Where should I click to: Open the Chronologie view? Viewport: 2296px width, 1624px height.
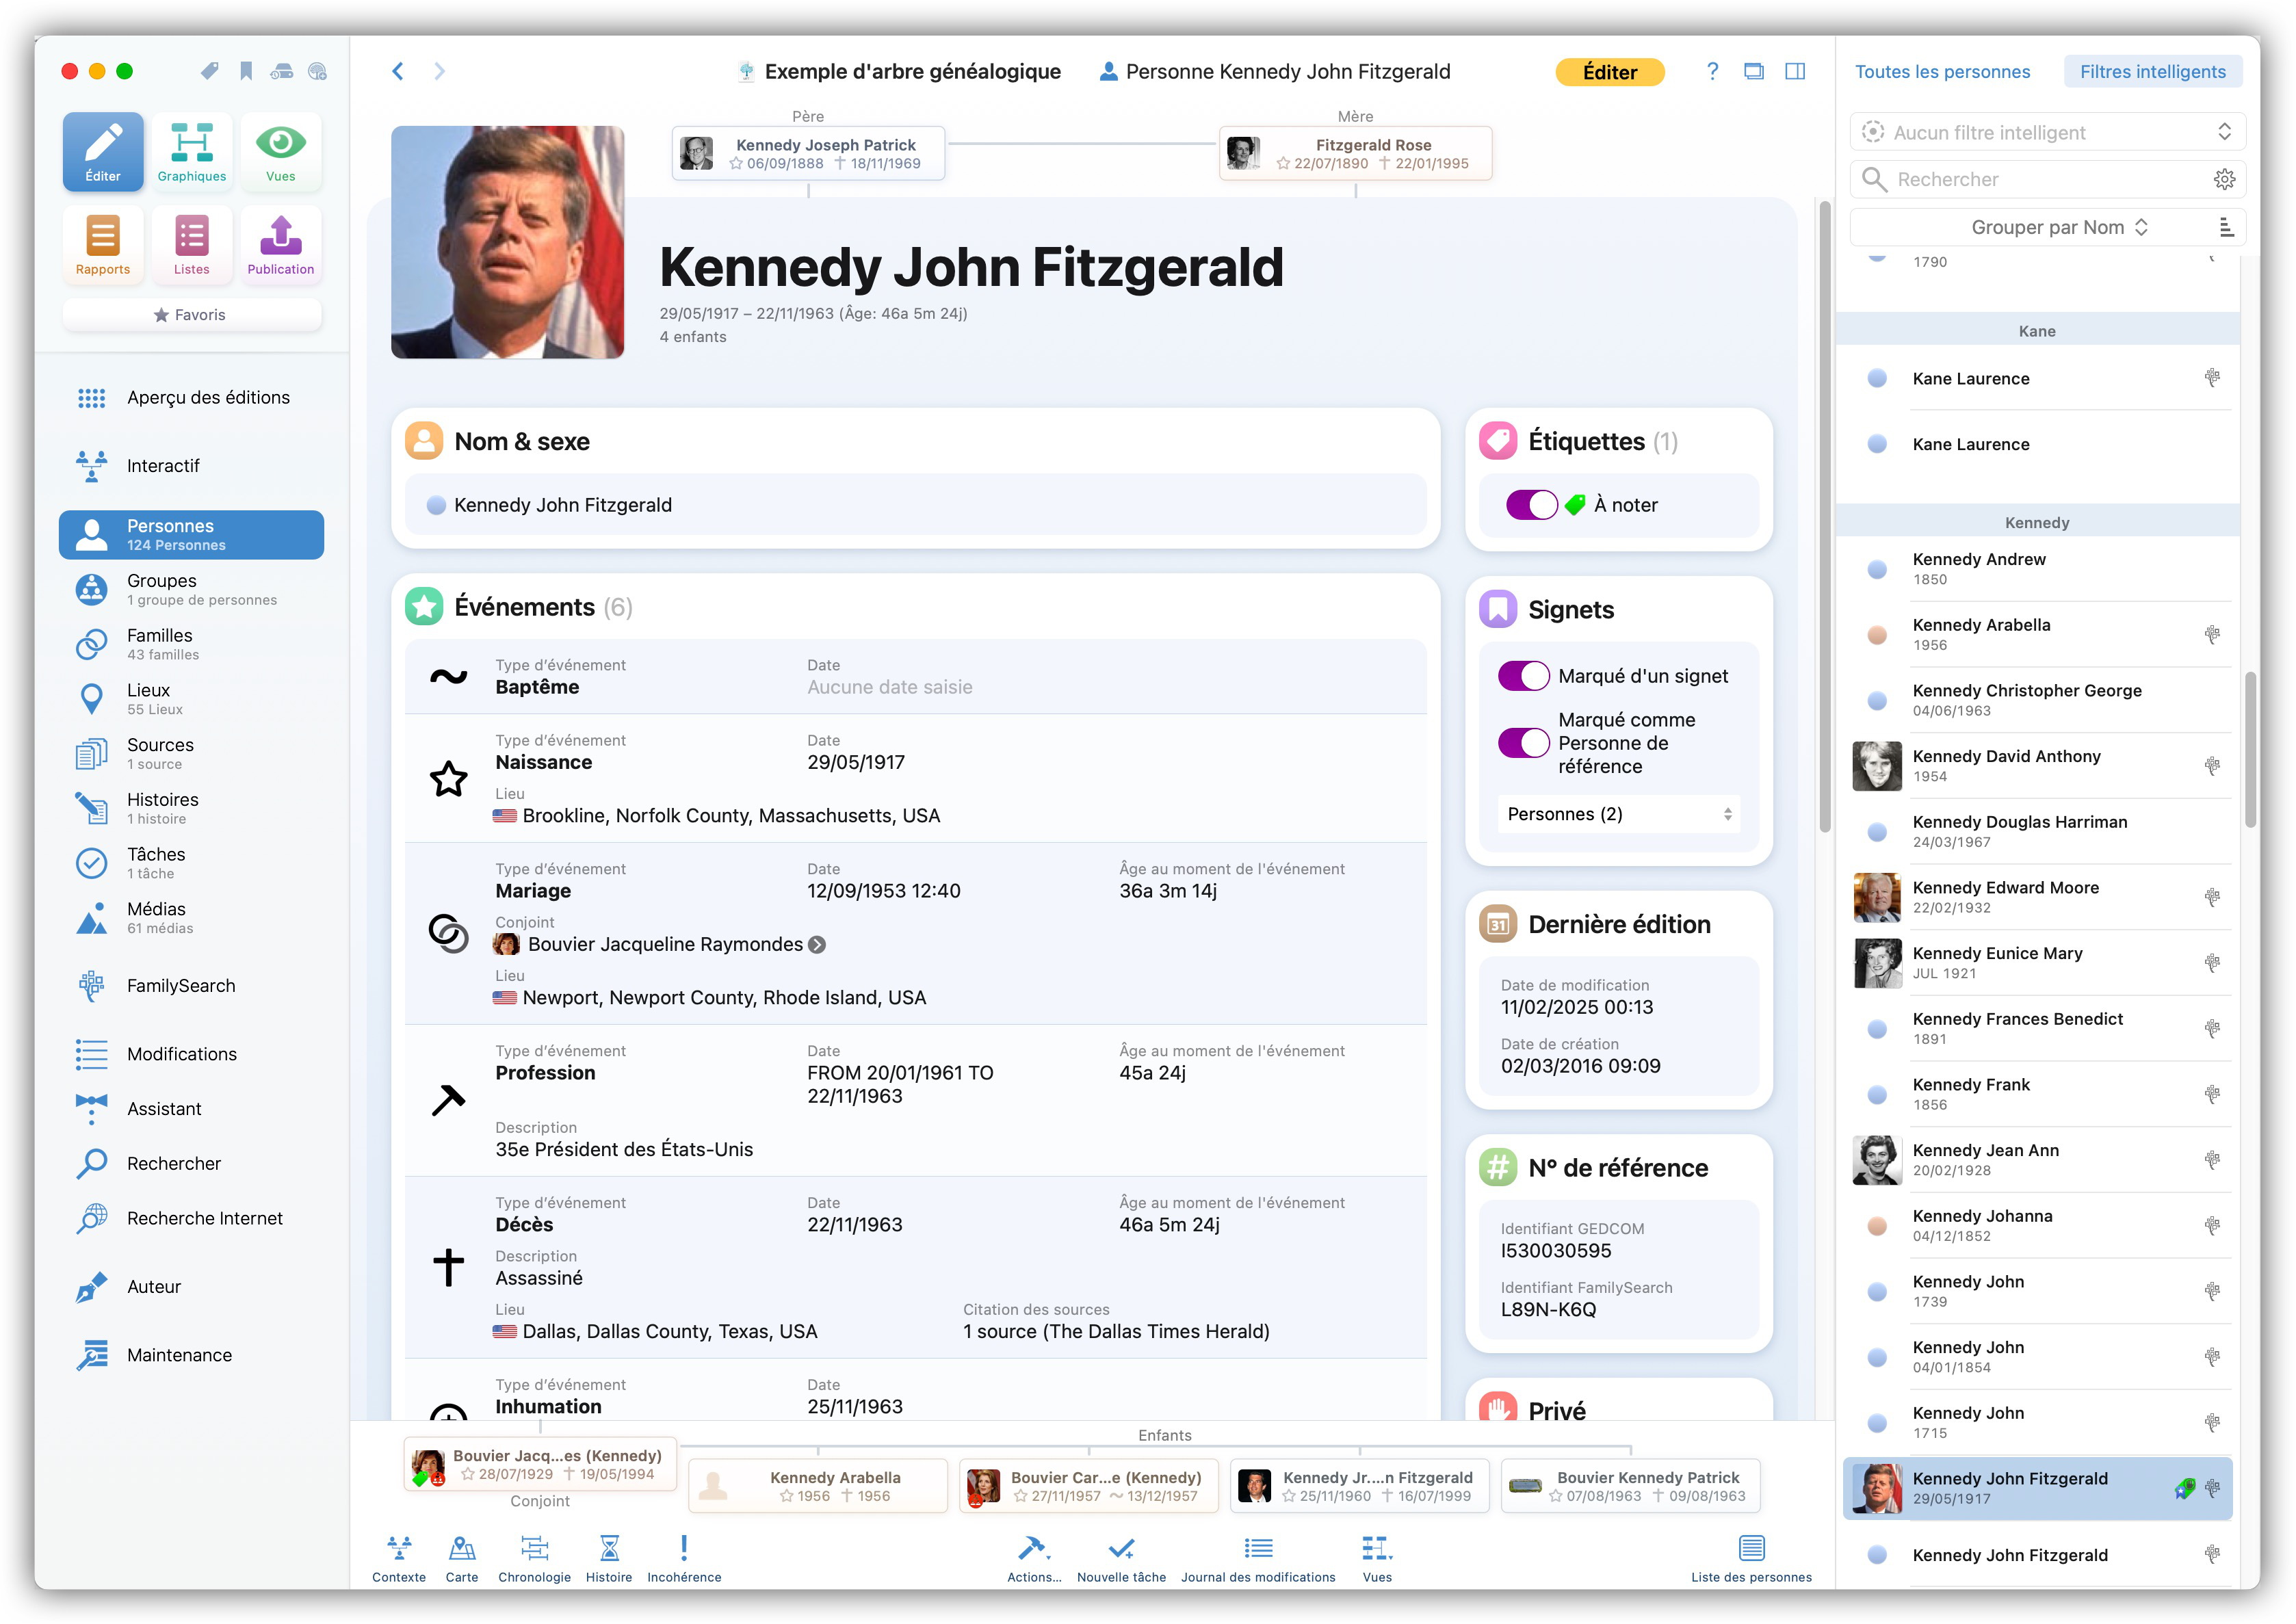pyautogui.click(x=534, y=1559)
